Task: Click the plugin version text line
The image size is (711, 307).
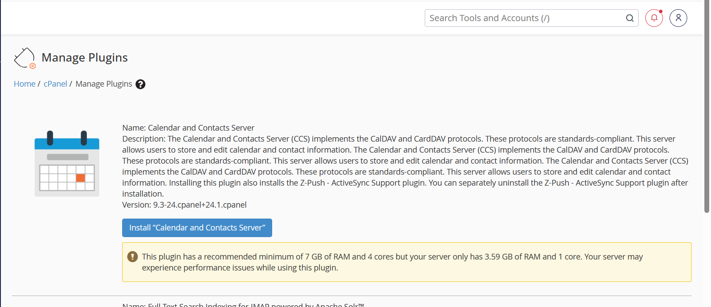Action: [x=184, y=205]
